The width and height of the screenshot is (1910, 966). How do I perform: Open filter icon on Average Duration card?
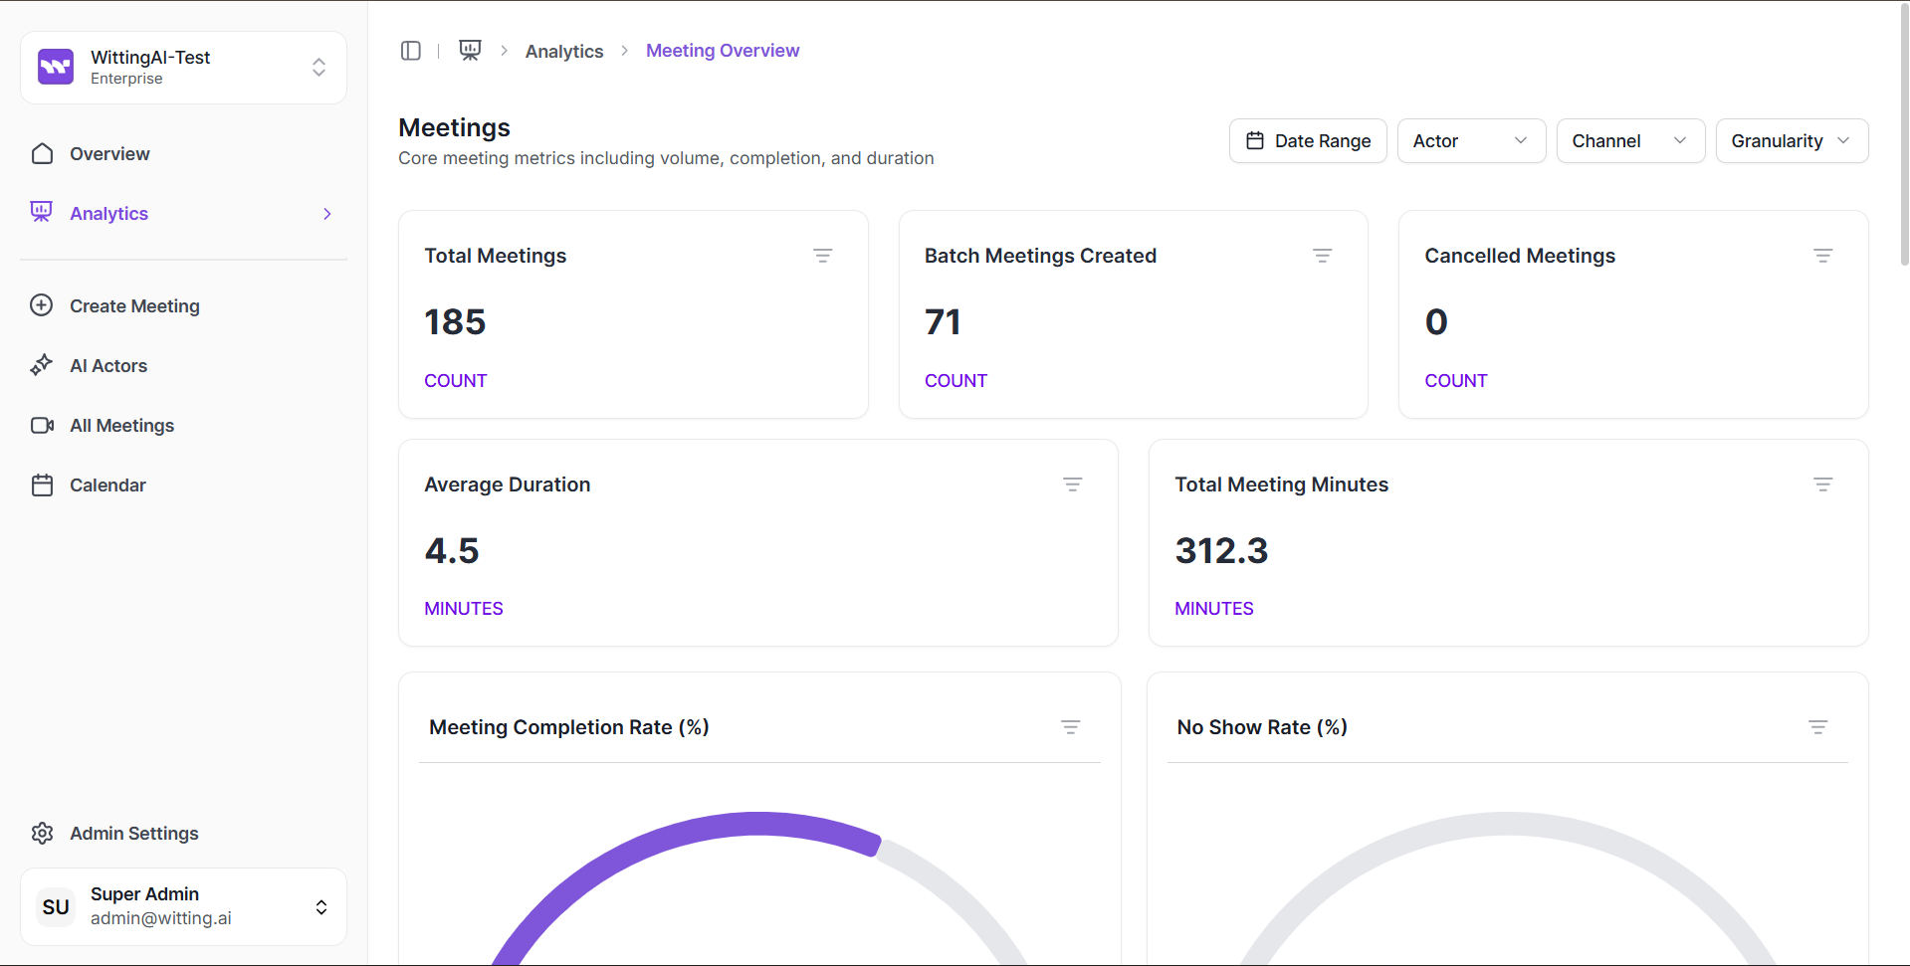[1072, 484]
